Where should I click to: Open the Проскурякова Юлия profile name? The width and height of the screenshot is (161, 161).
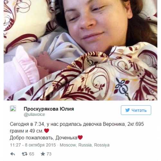(49, 109)
